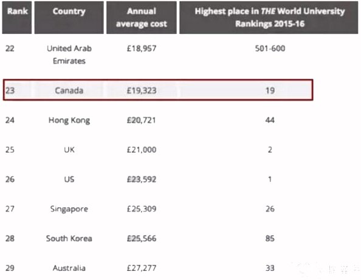361x280 pixels.
Task: Click the £23,592 cost cell
Action: pos(142,179)
